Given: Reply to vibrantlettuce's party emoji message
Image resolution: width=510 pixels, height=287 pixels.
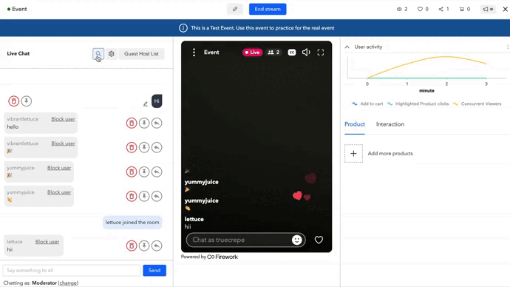Looking at the screenshot, I should (157, 147).
